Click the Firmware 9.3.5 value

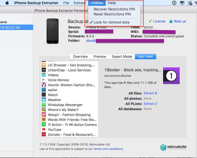coord(90,36)
